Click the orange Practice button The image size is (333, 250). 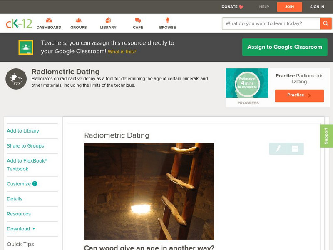tap(299, 96)
